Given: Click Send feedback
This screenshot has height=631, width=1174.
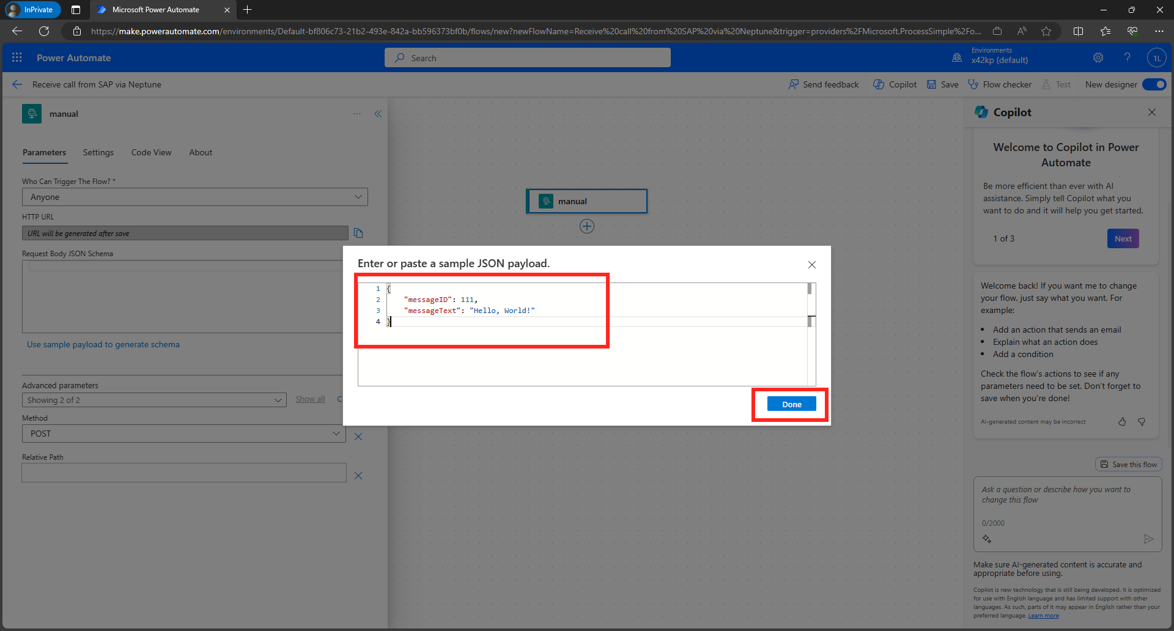Looking at the screenshot, I should [x=824, y=84].
